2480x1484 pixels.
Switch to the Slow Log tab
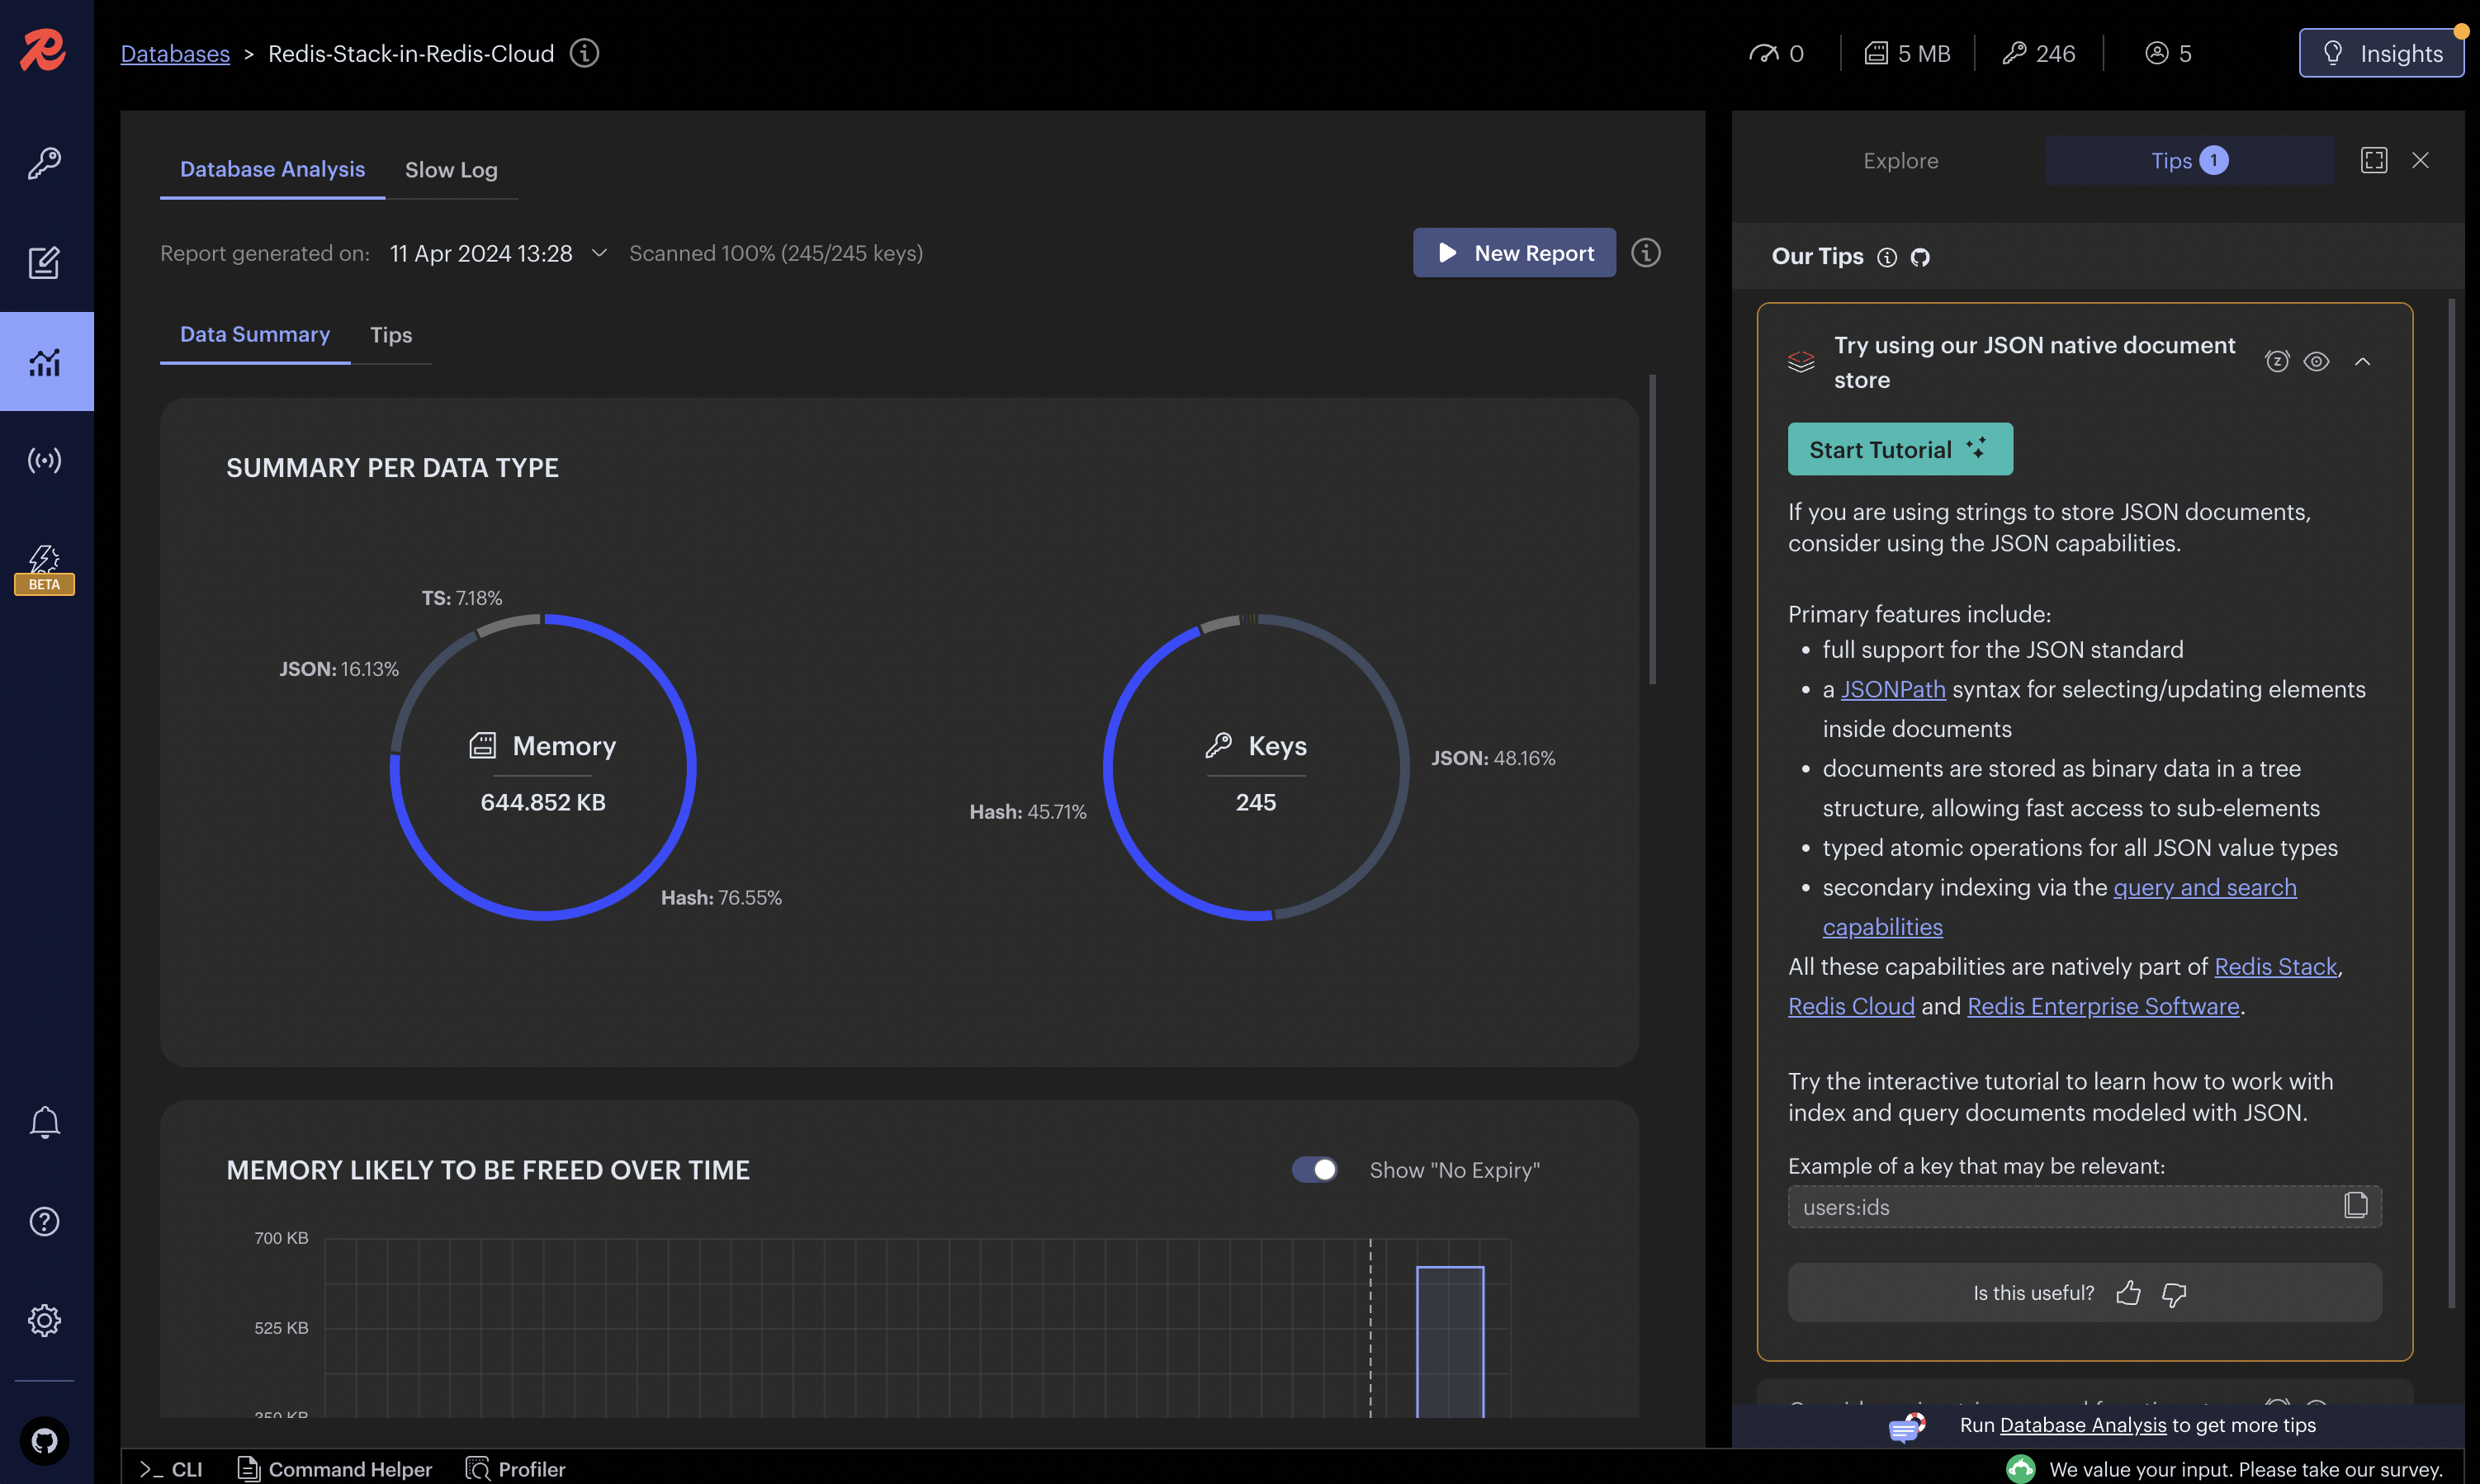coord(451,169)
